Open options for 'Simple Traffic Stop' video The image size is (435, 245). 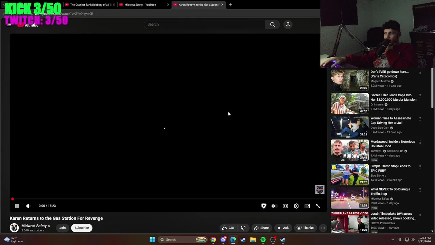pyautogui.click(x=420, y=167)
